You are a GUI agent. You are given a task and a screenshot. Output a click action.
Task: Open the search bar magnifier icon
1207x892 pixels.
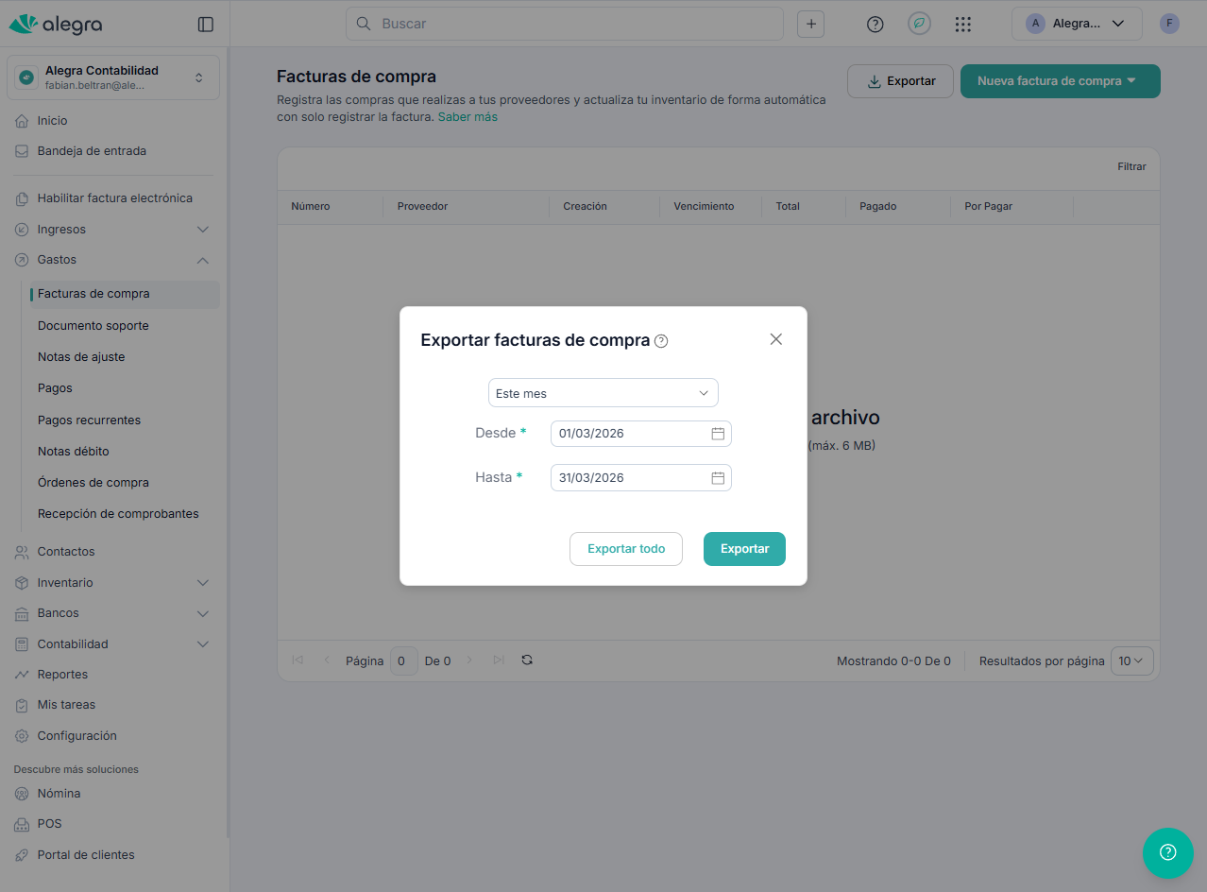click(364, 23)
